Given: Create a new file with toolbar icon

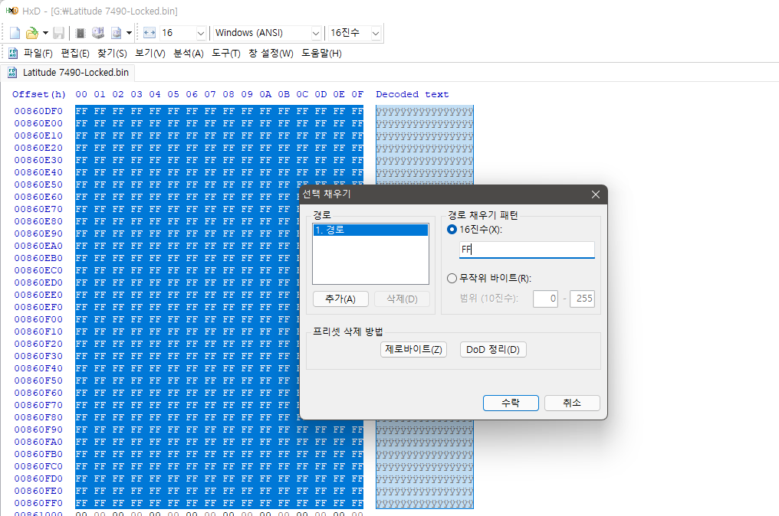Looking at the screenshot, I should click(x=15, y=33).
